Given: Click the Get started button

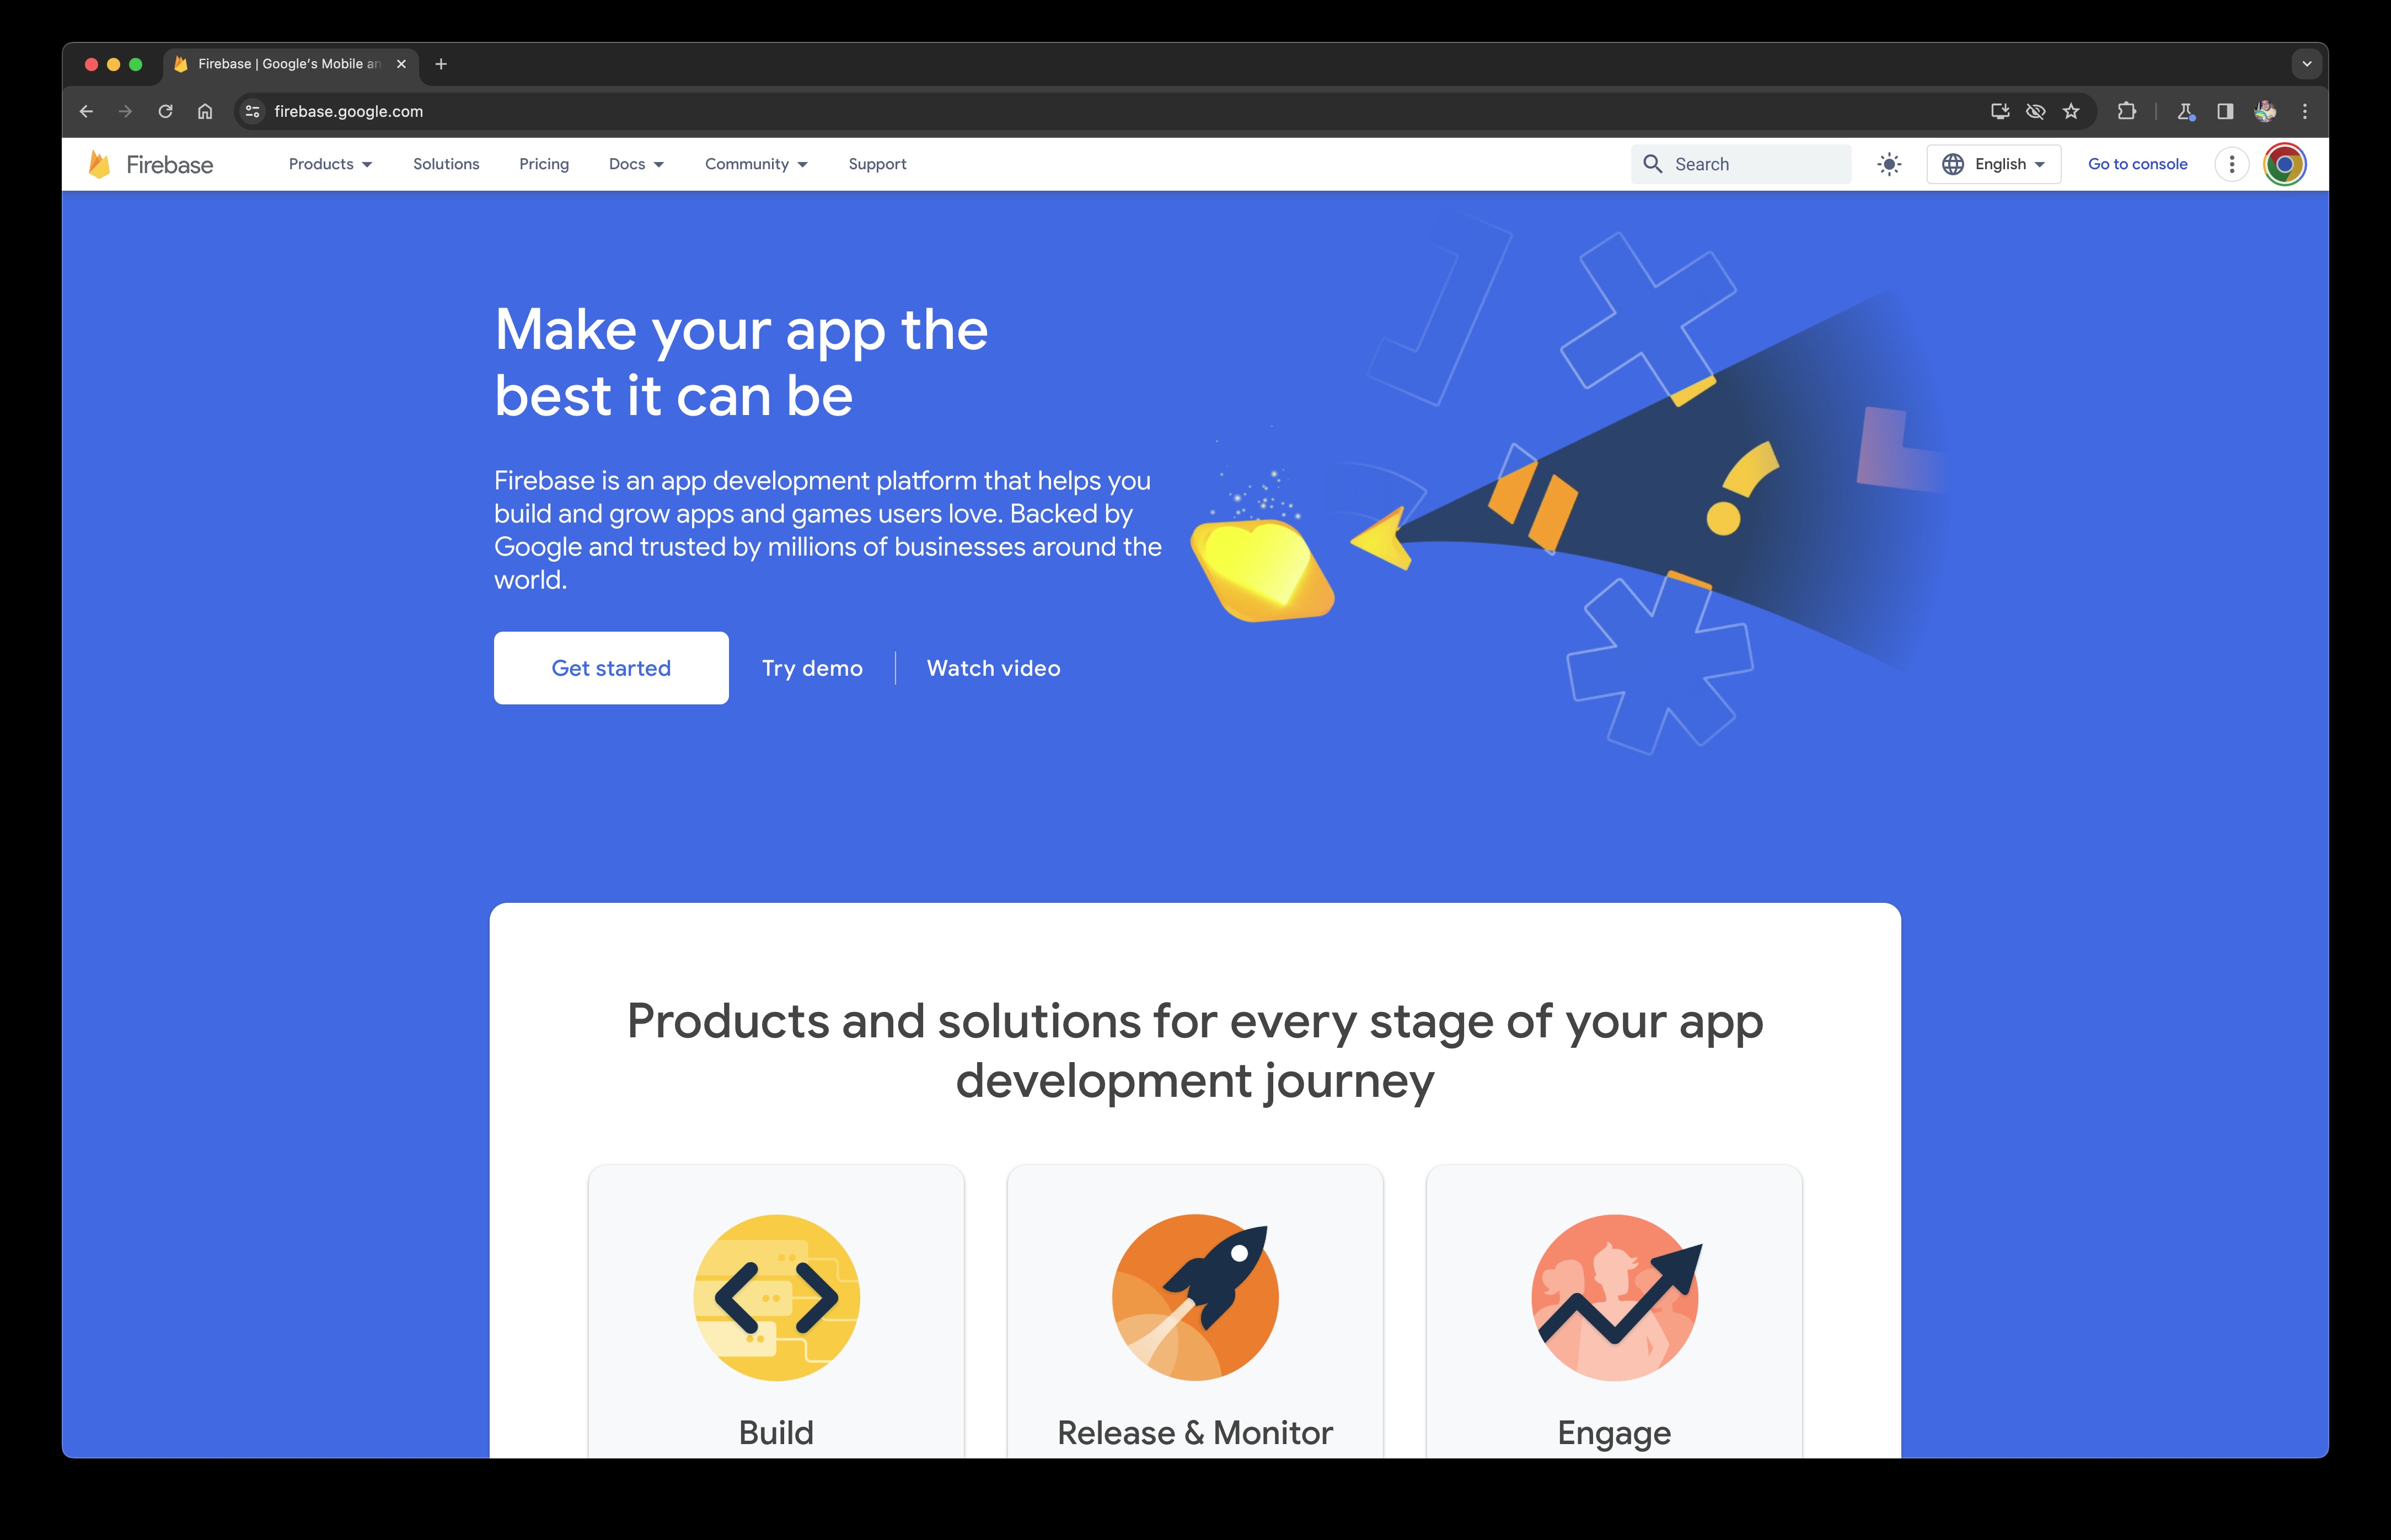Looking at the screenshot, I should [610, 667].
